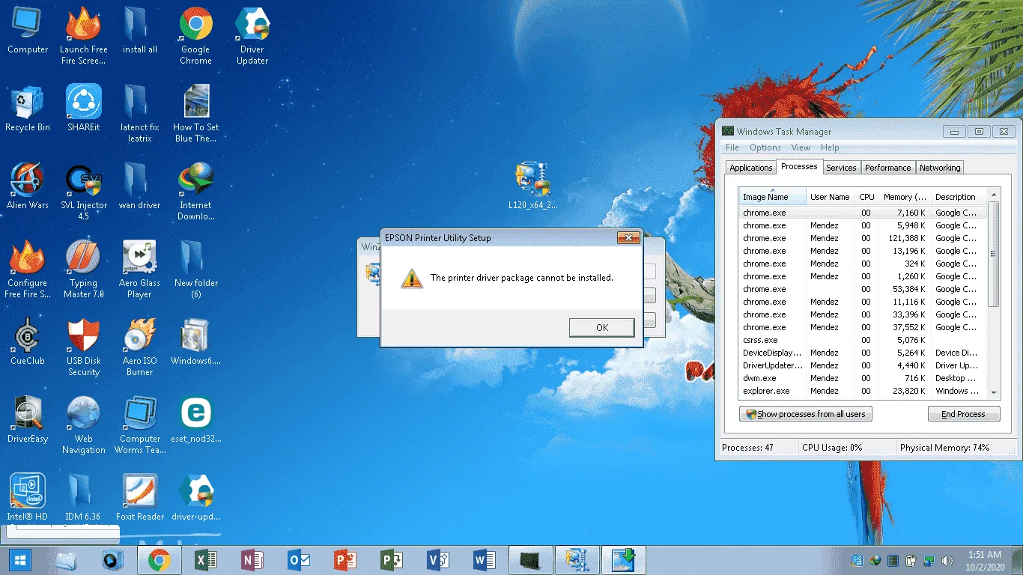
Task: Select chrome.exe row using 53,384 K
Action: click(x=863, y=289)
